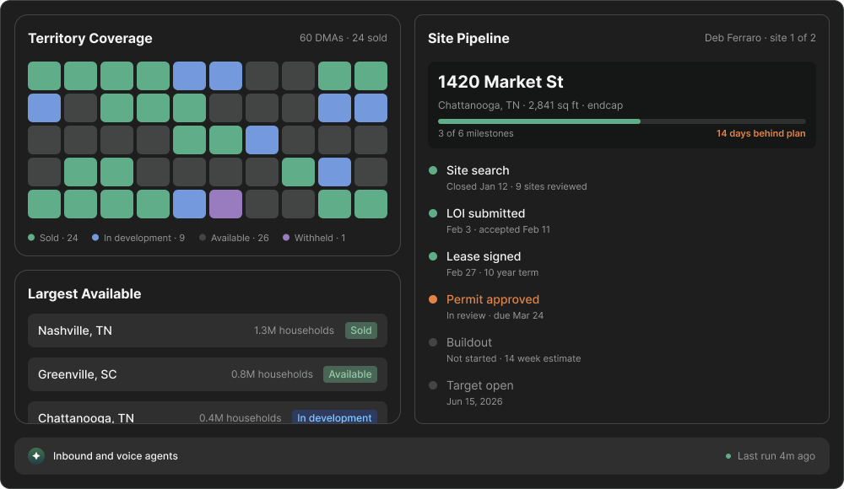This screenshot has width=844, height=489.
Task: Click the Last run 4m ago text
Action: coord(776,456)
